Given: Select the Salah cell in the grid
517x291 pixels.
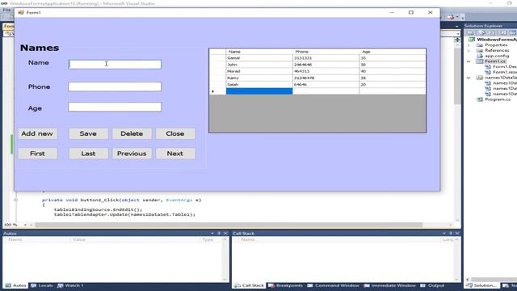Looking at the screenshot, I should pos(259,84).
